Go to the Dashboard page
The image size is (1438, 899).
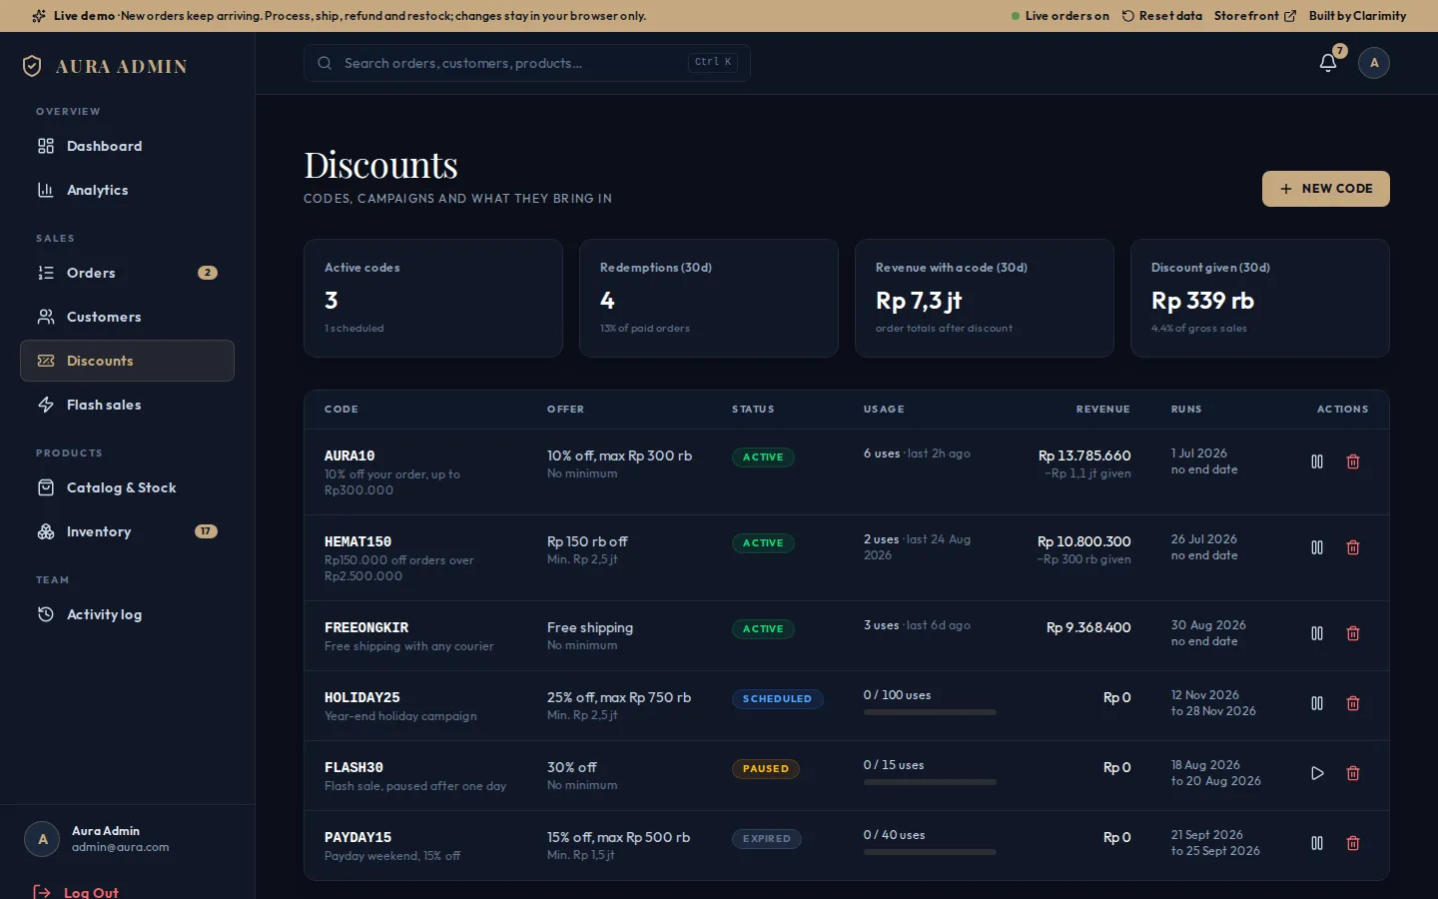(127, 146)
